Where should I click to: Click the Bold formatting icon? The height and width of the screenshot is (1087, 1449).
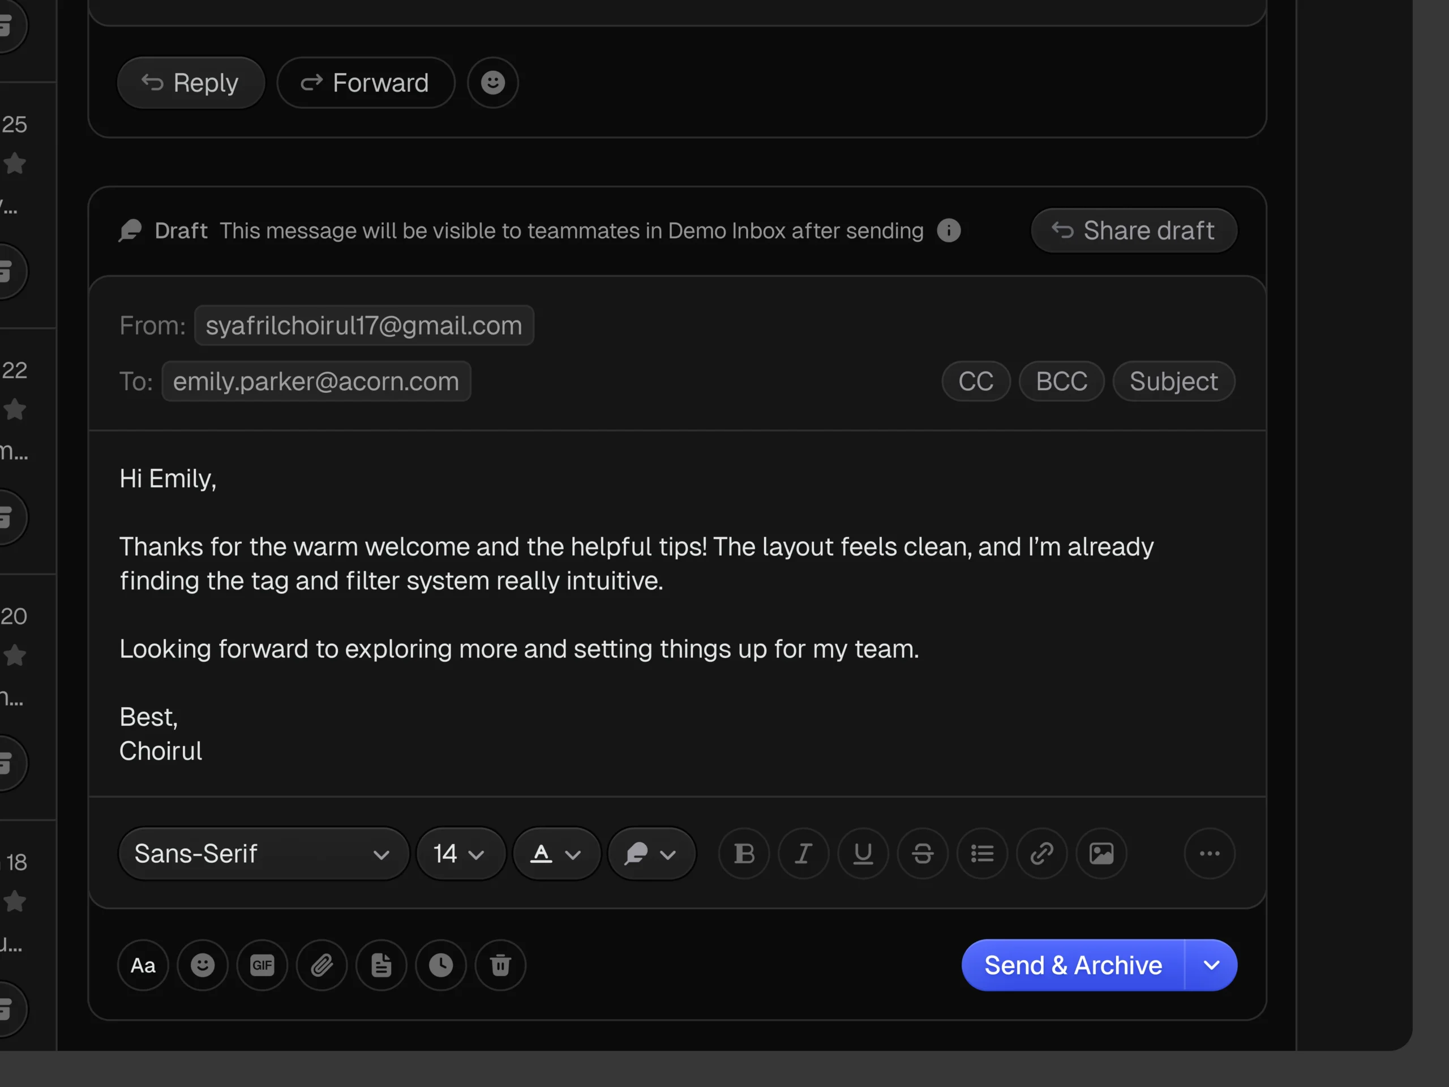point(744,854)
